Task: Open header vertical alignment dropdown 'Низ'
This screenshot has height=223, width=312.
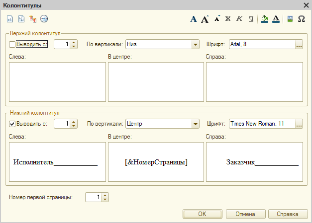Action: point(195,44)
